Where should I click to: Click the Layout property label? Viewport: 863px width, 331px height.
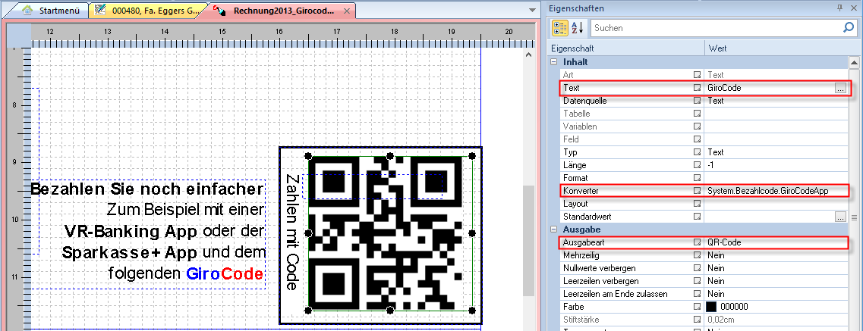tap(575, 204)
